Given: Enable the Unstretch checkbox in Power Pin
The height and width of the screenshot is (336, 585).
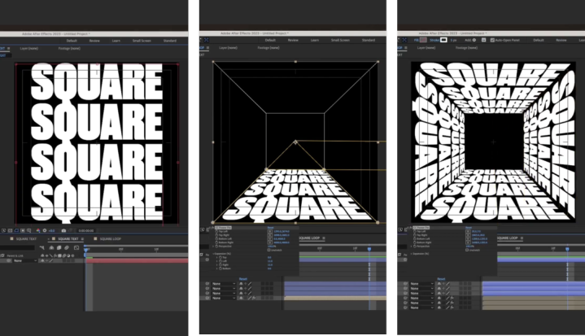Looking at the screenshot, I should point(269,250).
